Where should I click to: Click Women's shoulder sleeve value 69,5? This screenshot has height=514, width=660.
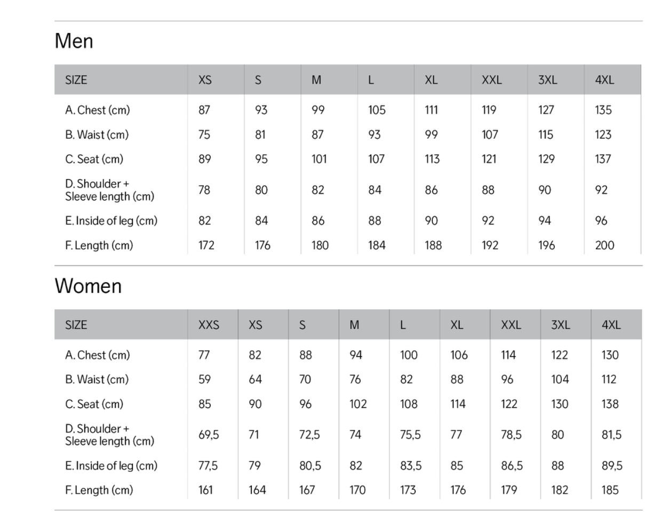click(209, 435)
